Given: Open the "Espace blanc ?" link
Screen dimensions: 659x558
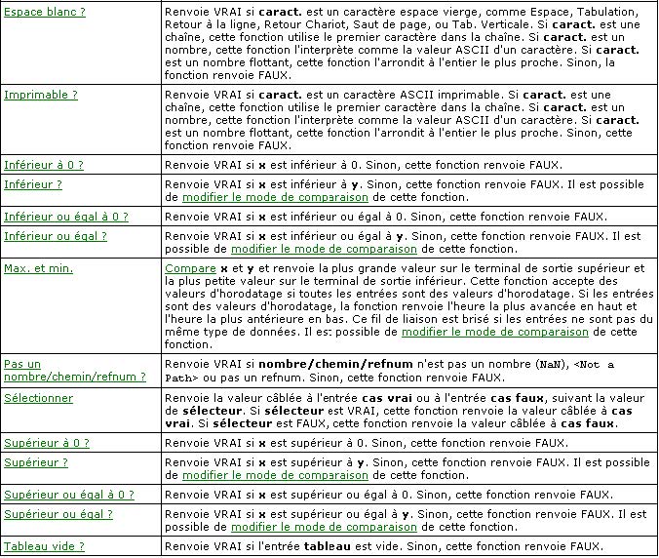Looking at the screenshot, I should click(45, 12).
